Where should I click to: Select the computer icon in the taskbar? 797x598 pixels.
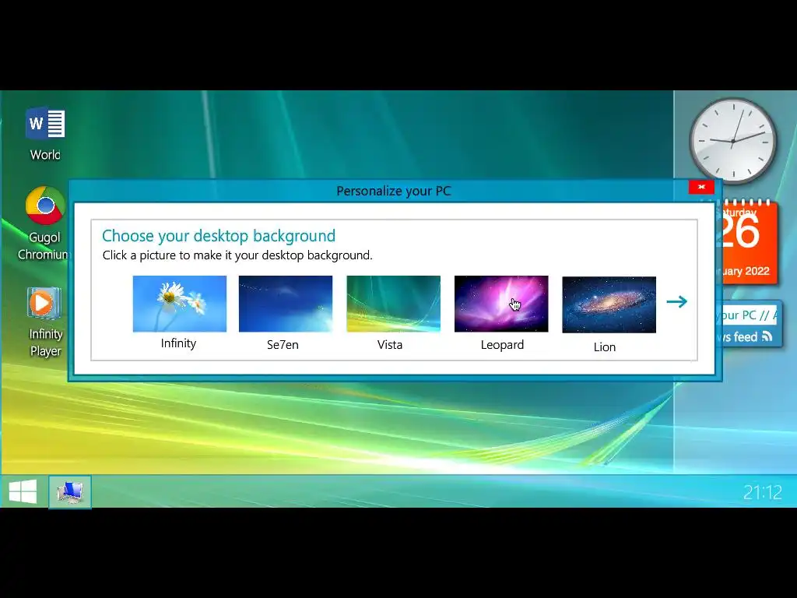point(70,492)
